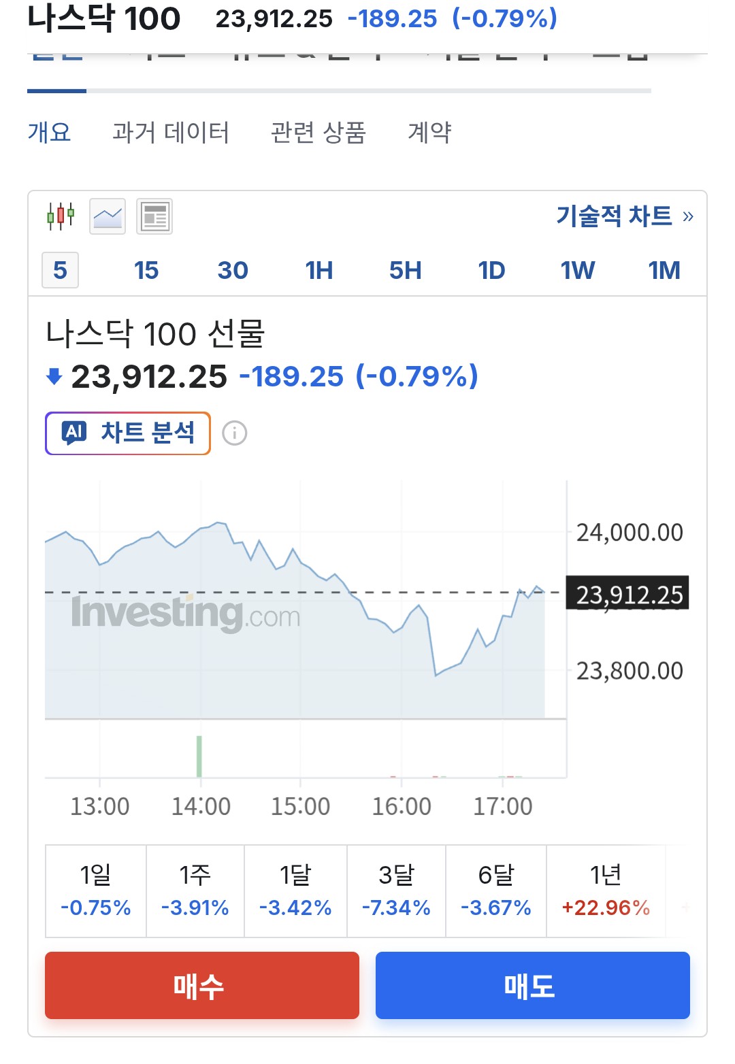Choose the 1W chart interval
The height and width of the screenshot is (1064, 735).
point(577,271)
